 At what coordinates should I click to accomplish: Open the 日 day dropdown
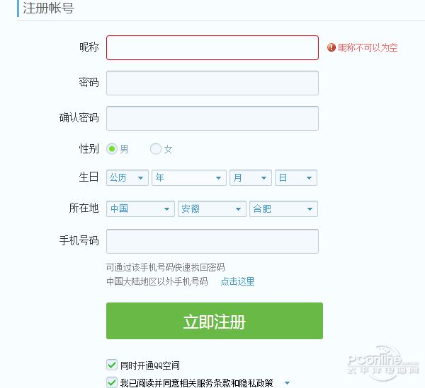pyautogui.click(x=295, y=177)
